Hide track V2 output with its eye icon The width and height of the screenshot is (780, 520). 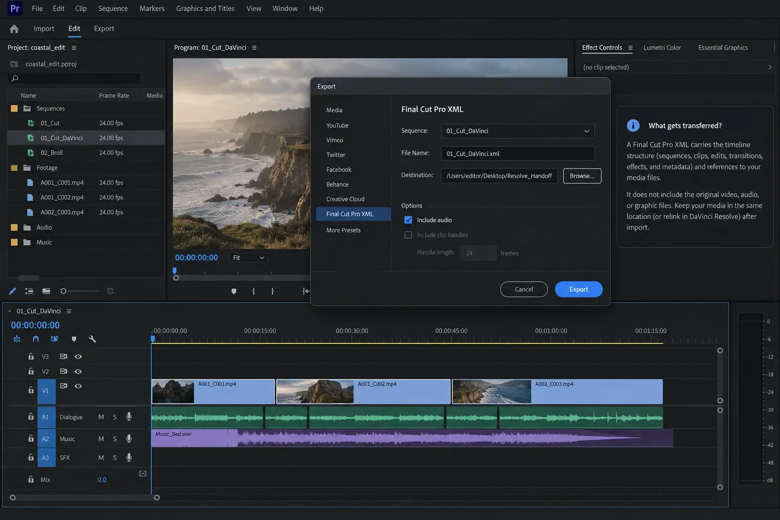click(x=78, y=371)
